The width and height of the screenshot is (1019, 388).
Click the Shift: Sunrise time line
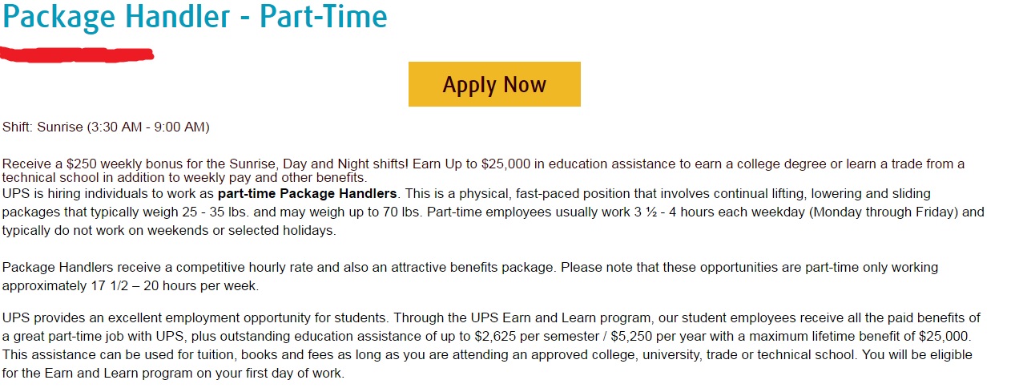pos(106,127)
